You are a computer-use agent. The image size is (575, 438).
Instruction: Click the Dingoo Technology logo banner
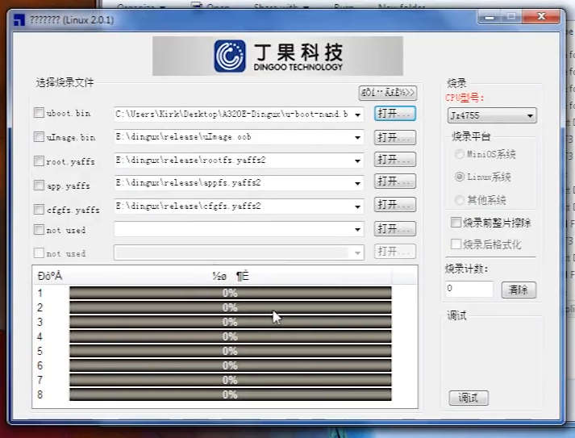coord(277,56)
